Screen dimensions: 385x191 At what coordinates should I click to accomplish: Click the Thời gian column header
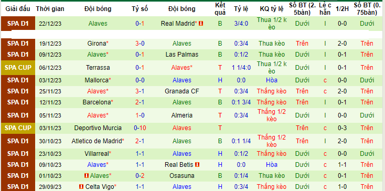(50, 9)
